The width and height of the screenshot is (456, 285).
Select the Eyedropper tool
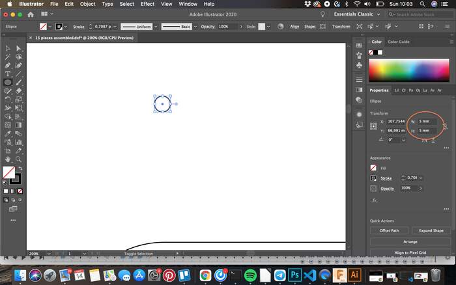click(8, 133)
